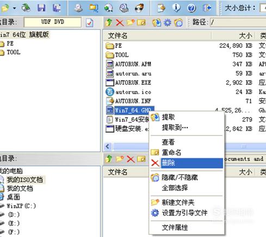The width and height of the screenshot is (266, 237).
Task: Select the Win7 64位 旗舰版 root node
Action: pos(24,35)
